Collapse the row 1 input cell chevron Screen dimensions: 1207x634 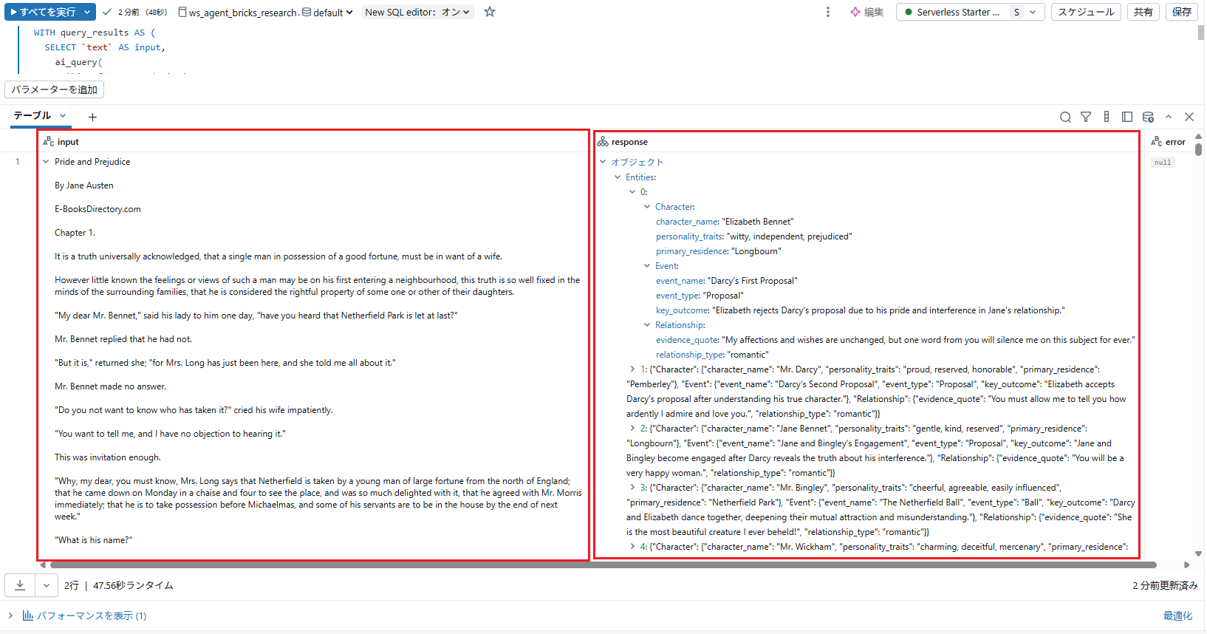pos(46,162)
